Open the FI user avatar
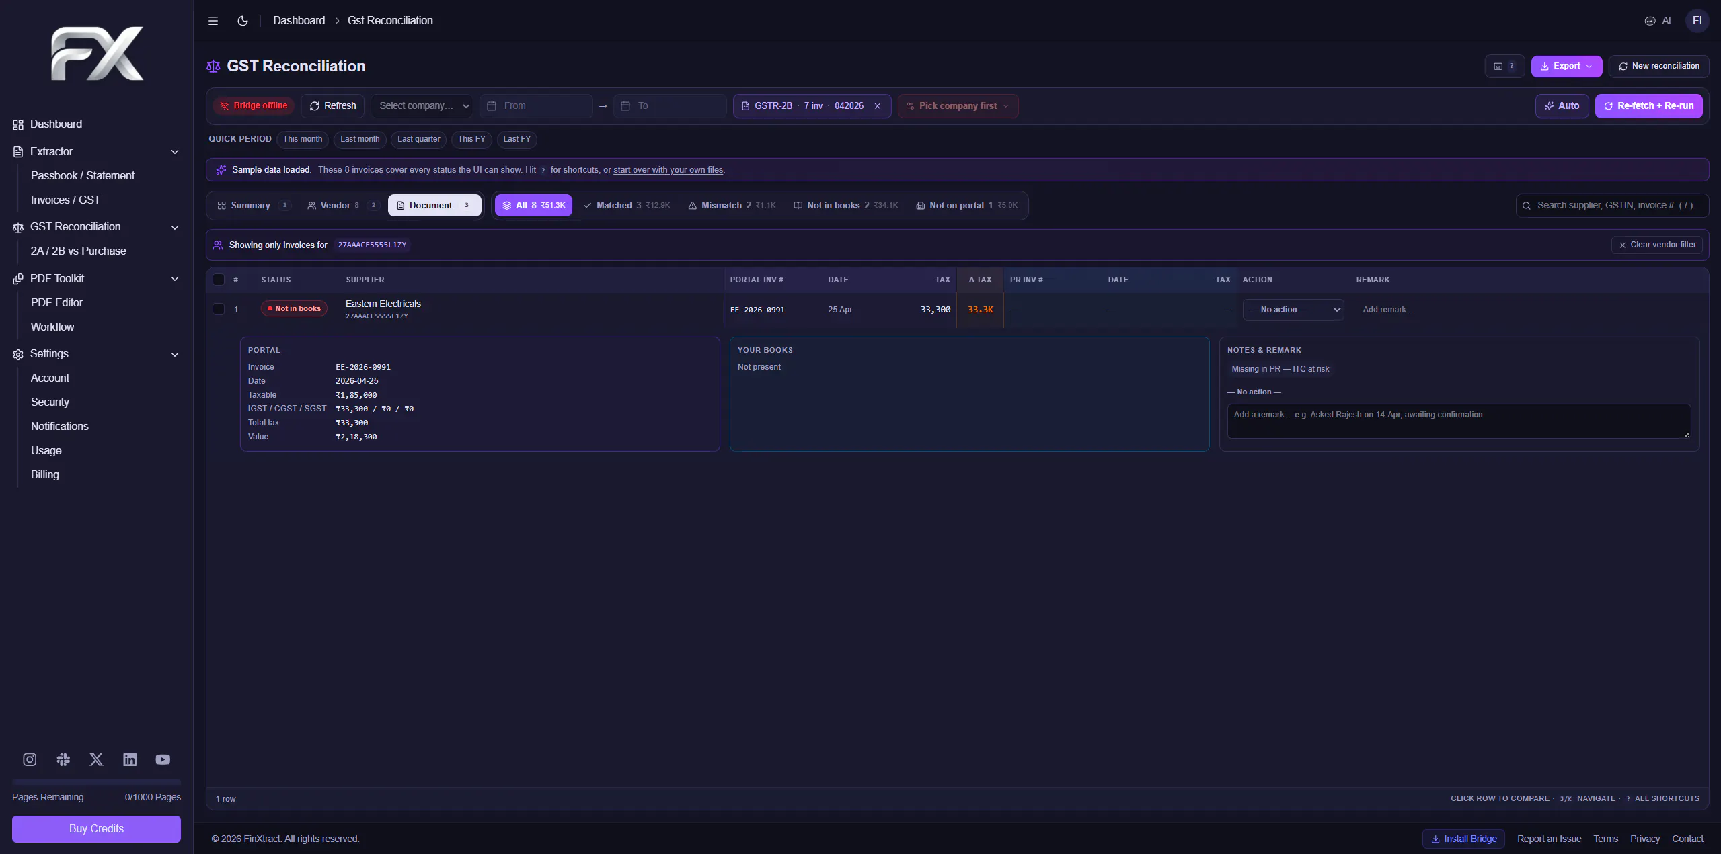Viewport: 1721px width, 854px height. click(x=1697, y=21)
